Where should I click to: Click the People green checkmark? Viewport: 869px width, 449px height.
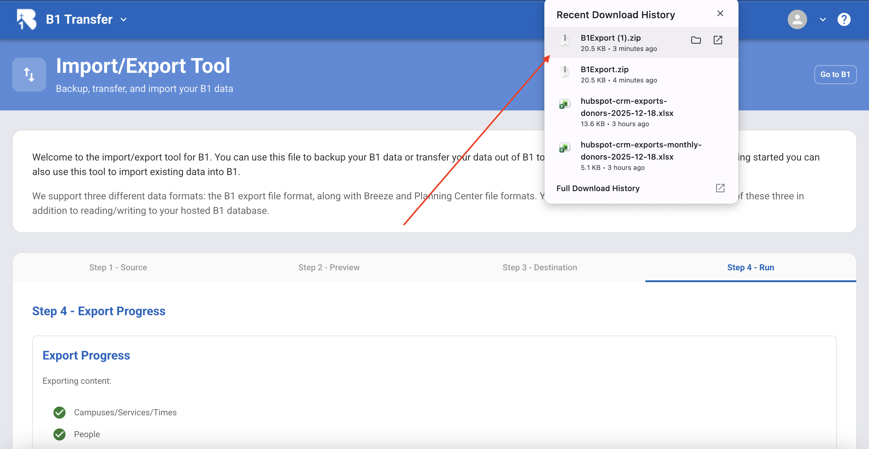click(59, 434)
